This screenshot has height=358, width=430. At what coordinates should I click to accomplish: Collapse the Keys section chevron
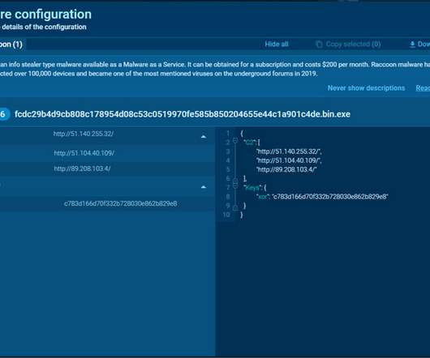pos(204,187)
